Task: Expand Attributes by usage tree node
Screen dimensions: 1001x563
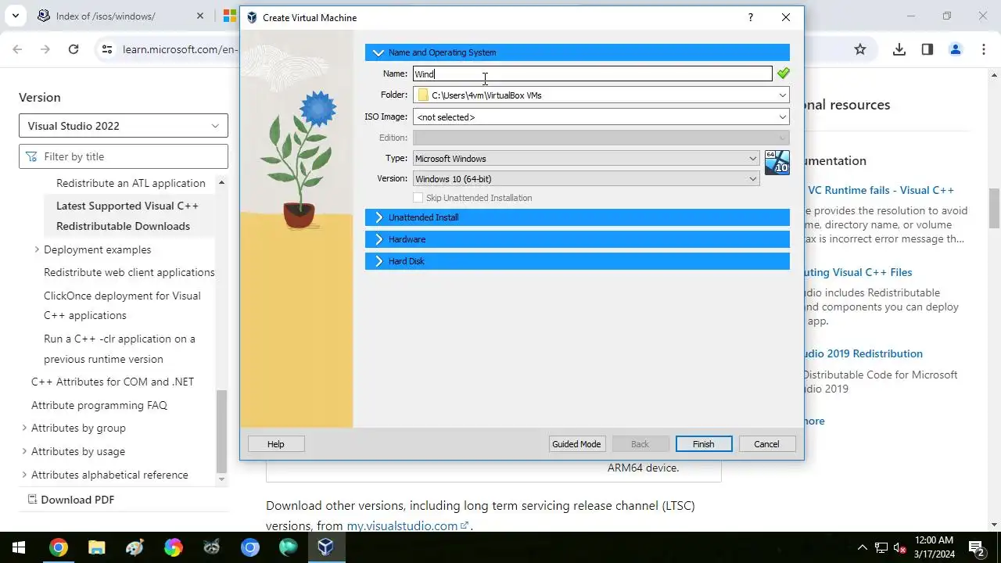Action: 24,451
